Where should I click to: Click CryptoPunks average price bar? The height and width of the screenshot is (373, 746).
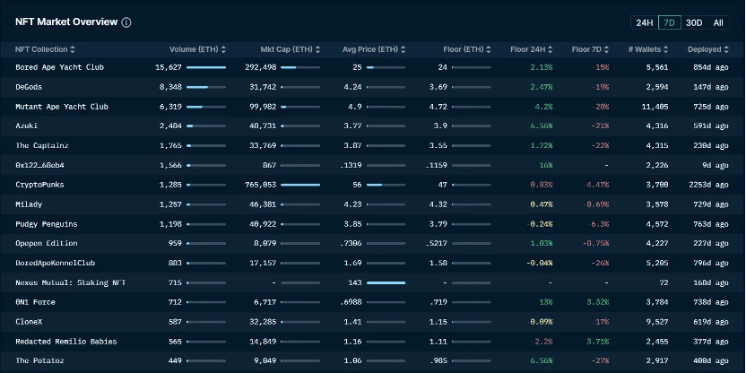(x=386, y=185)
